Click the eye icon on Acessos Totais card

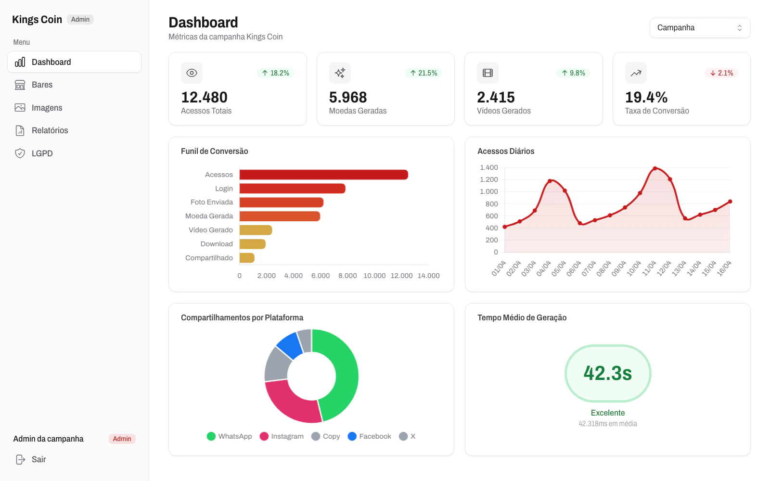(192, 73)
